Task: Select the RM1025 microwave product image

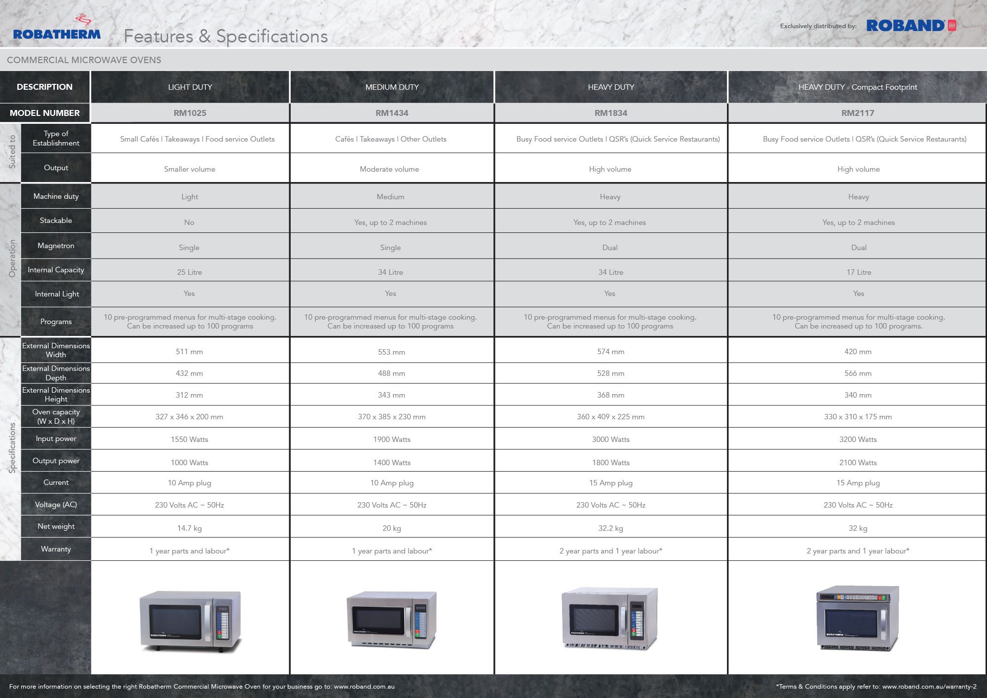Action: (x=190, y=621)
